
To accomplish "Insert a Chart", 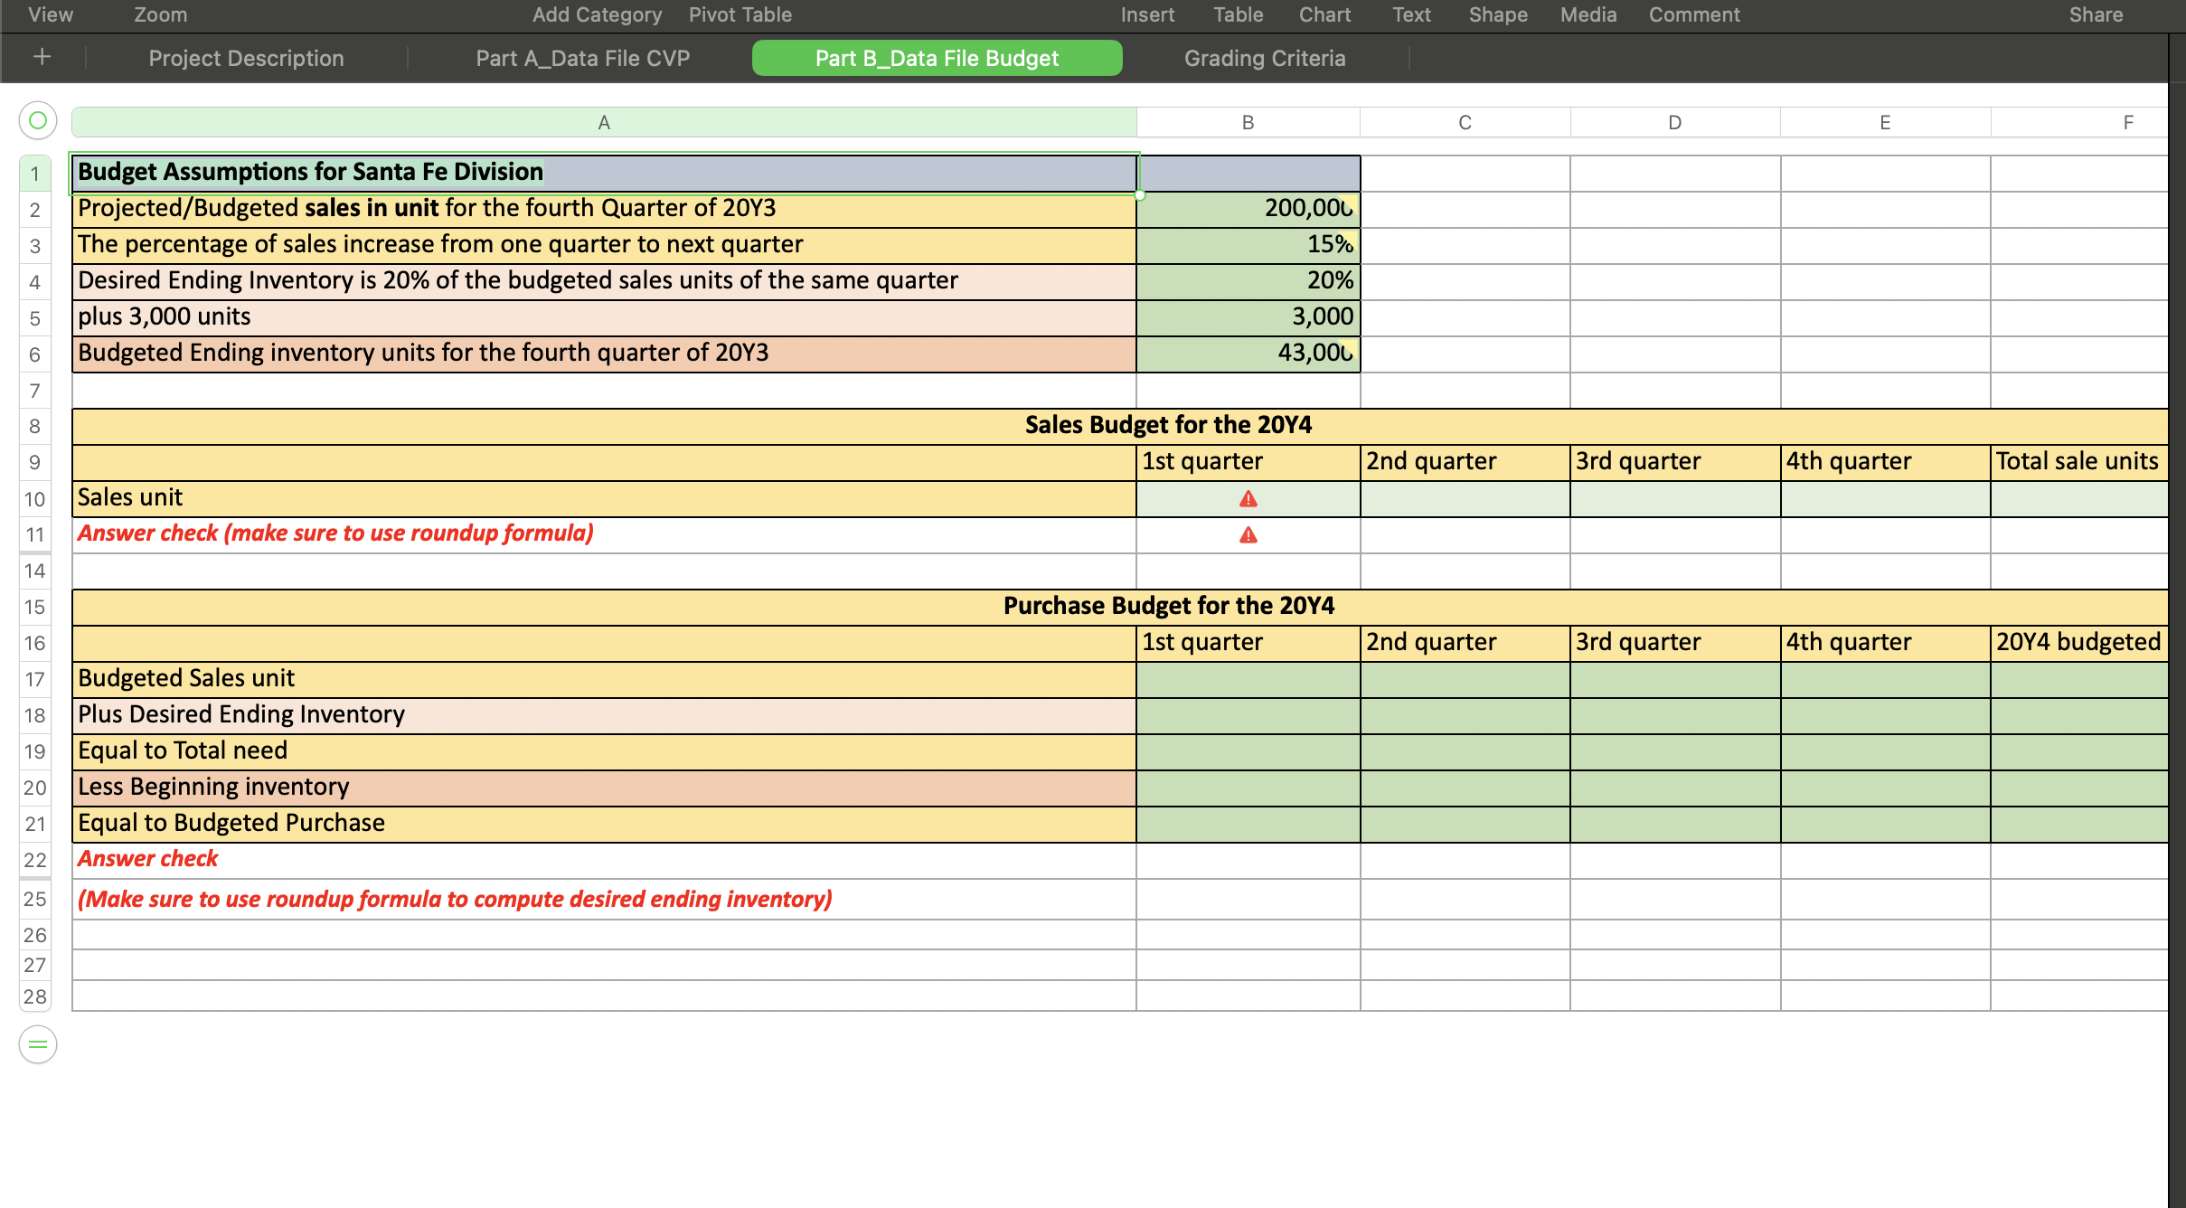I will (1324, 14).
